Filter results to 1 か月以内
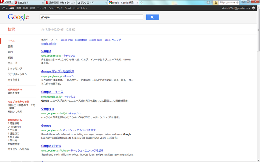This screenshot has width=260, height=162. point(14,137)
